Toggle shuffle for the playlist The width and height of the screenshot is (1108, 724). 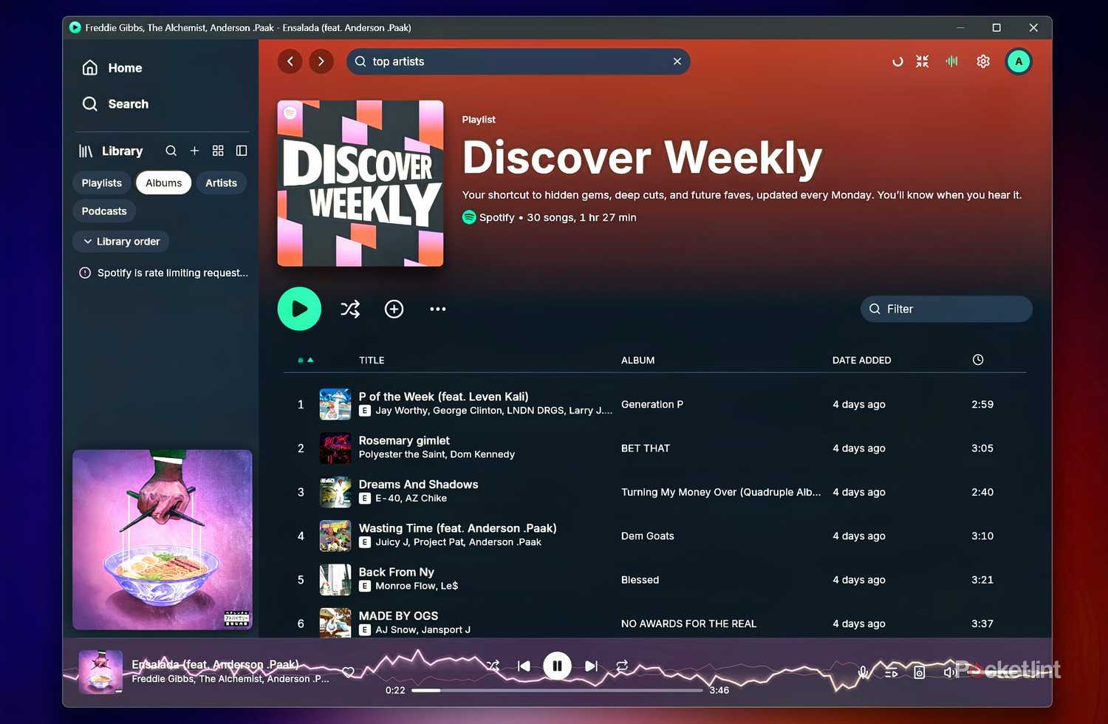point(350,309)
